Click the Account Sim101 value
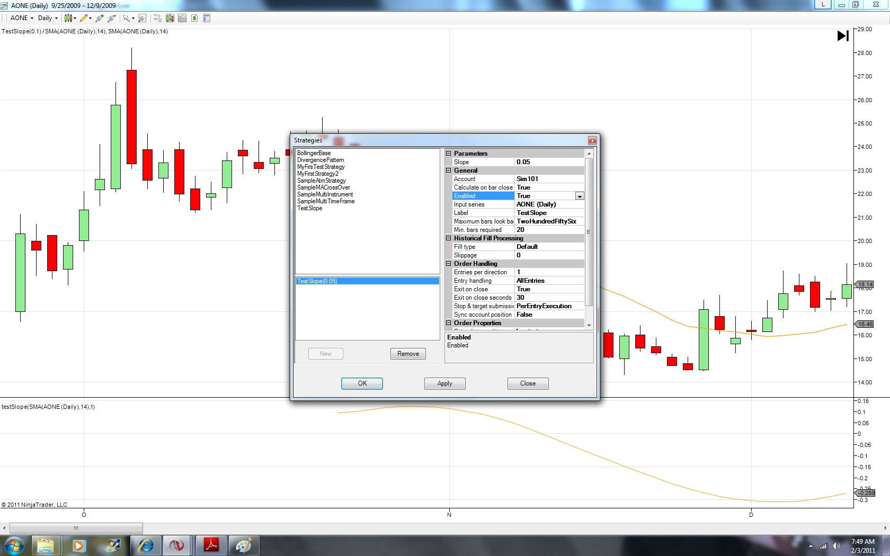Viewport: 890px width, 556px height. click(x=550, y=179)
